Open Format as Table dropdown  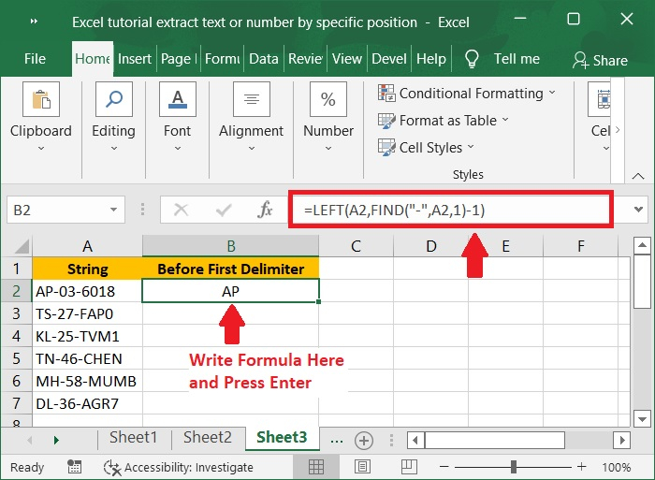coord(444,121)
